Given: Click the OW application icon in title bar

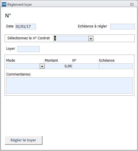Looking at the screenshot, I should [4, 5].
